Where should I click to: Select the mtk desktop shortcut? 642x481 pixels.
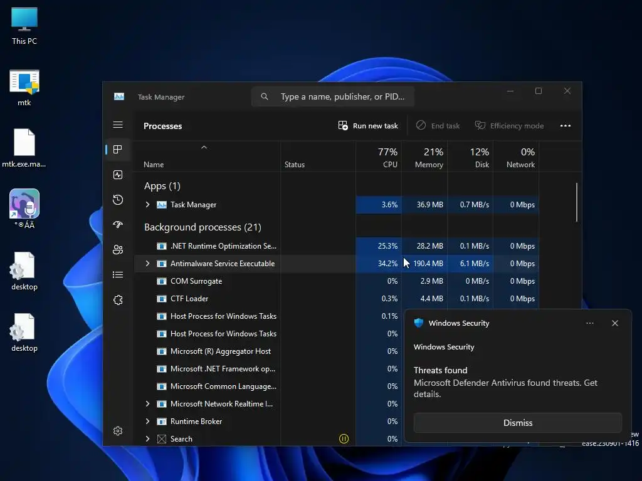(24, 88)
